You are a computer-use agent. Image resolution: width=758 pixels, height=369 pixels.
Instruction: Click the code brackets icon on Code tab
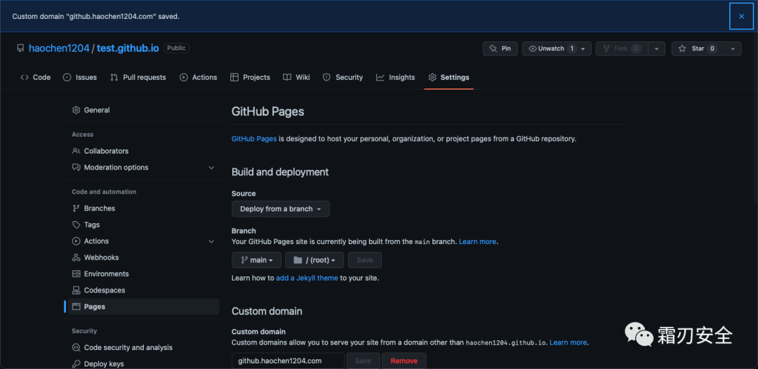pos(24,77)
